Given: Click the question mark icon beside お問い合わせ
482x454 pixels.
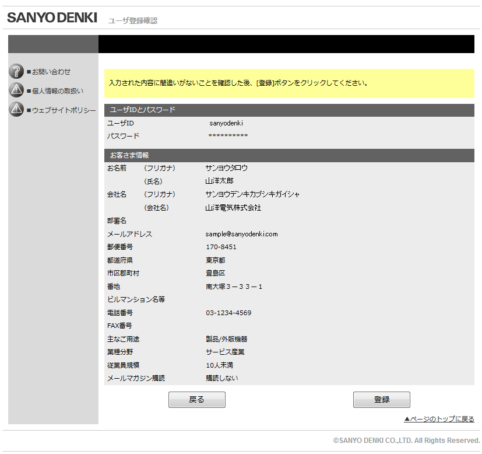Looking at the screenshot, I should (x=16, y=71).
